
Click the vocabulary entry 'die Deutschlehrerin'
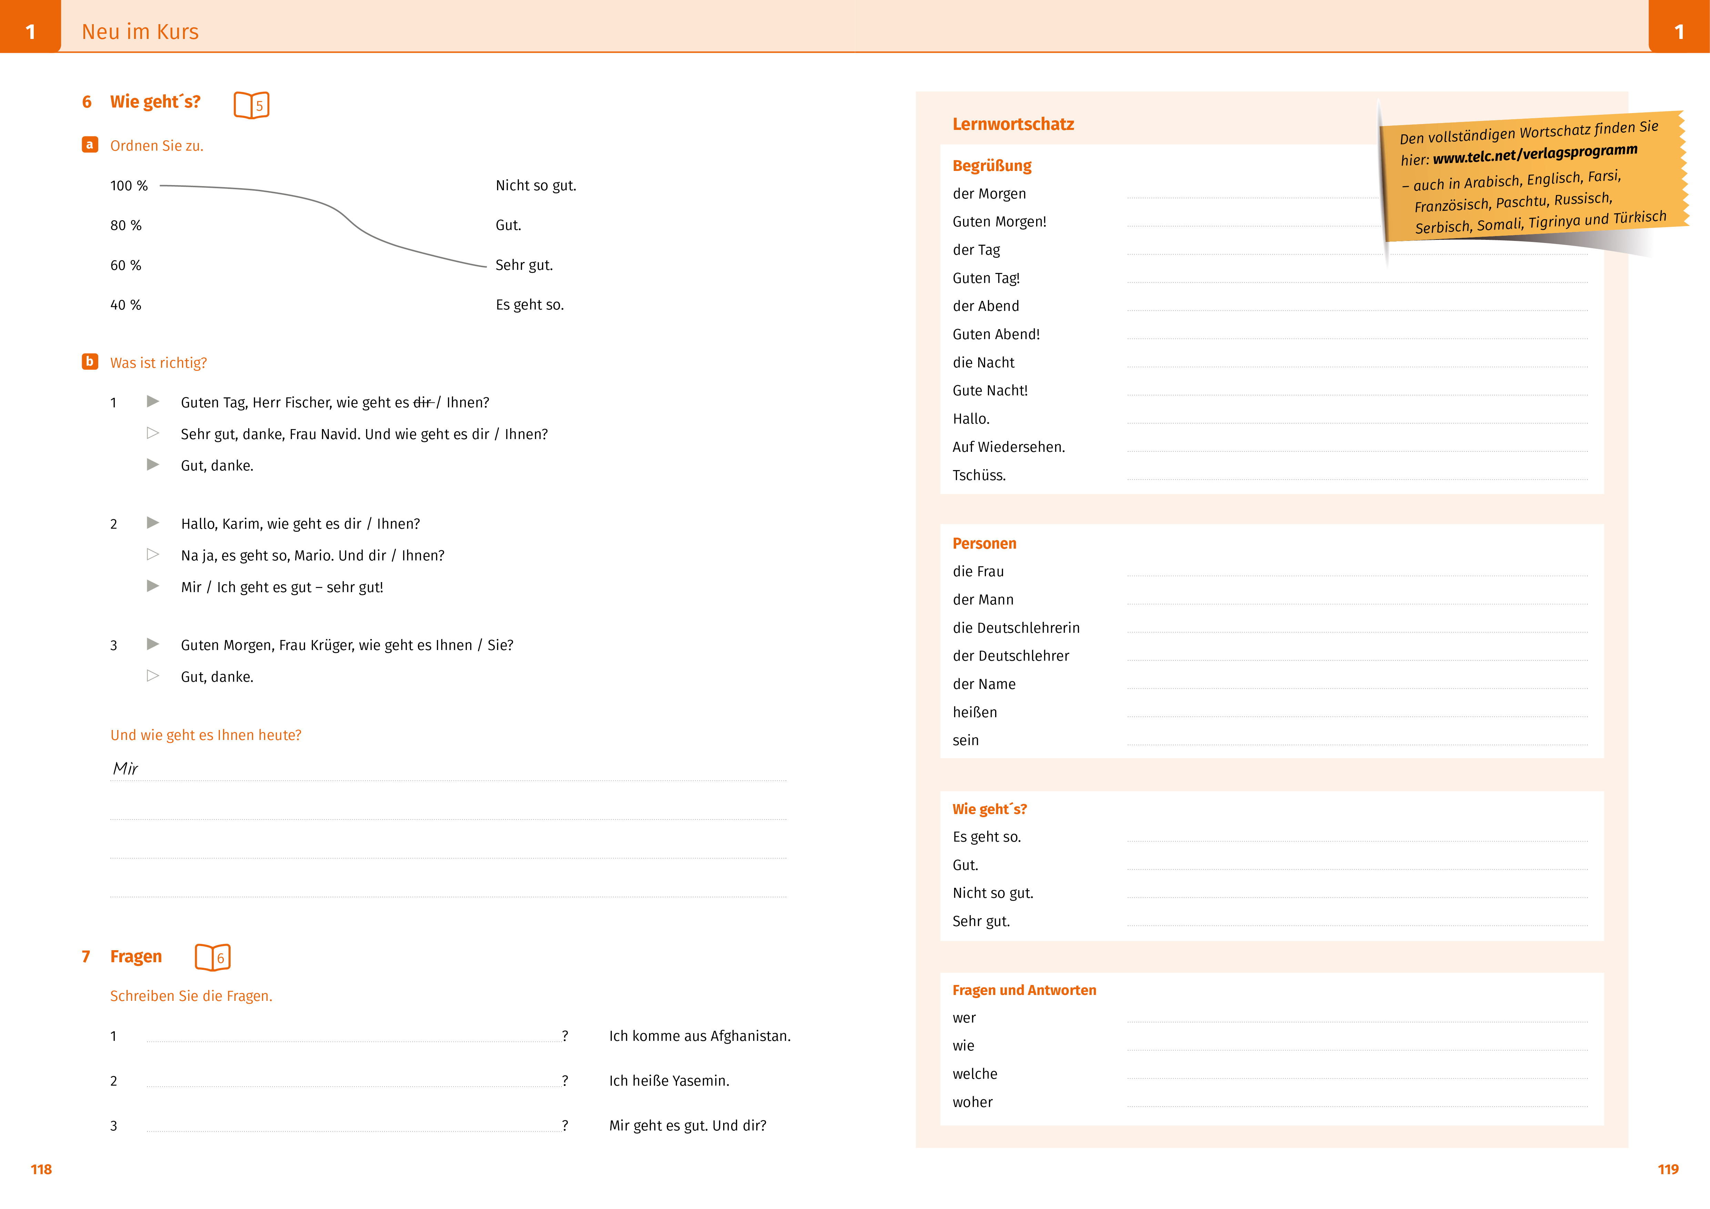tap(1016, 628)
